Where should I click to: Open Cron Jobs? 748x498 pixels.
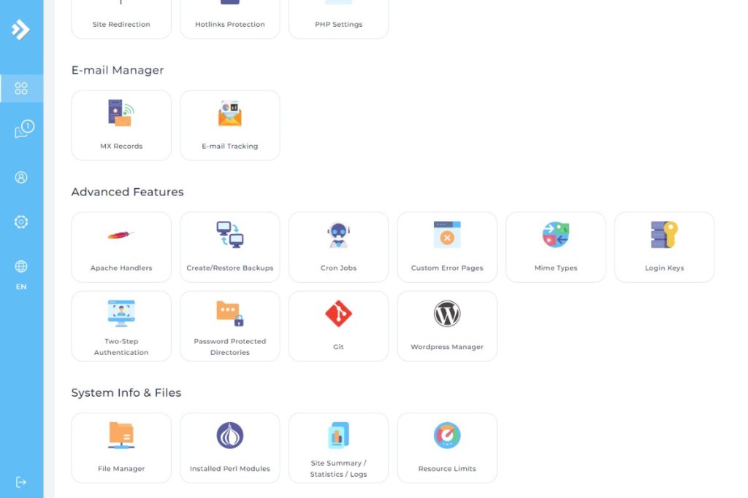(x=338, y=246)
